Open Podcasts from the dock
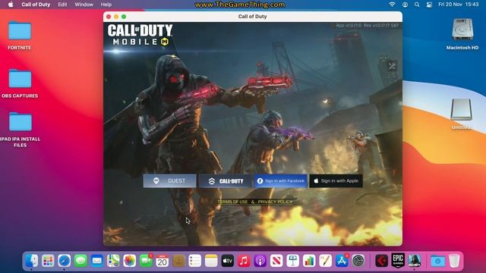The width and height of the screenshot is (486, 273). click(x=260, y=261)
